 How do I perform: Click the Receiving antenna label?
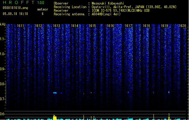pos(69,14)
